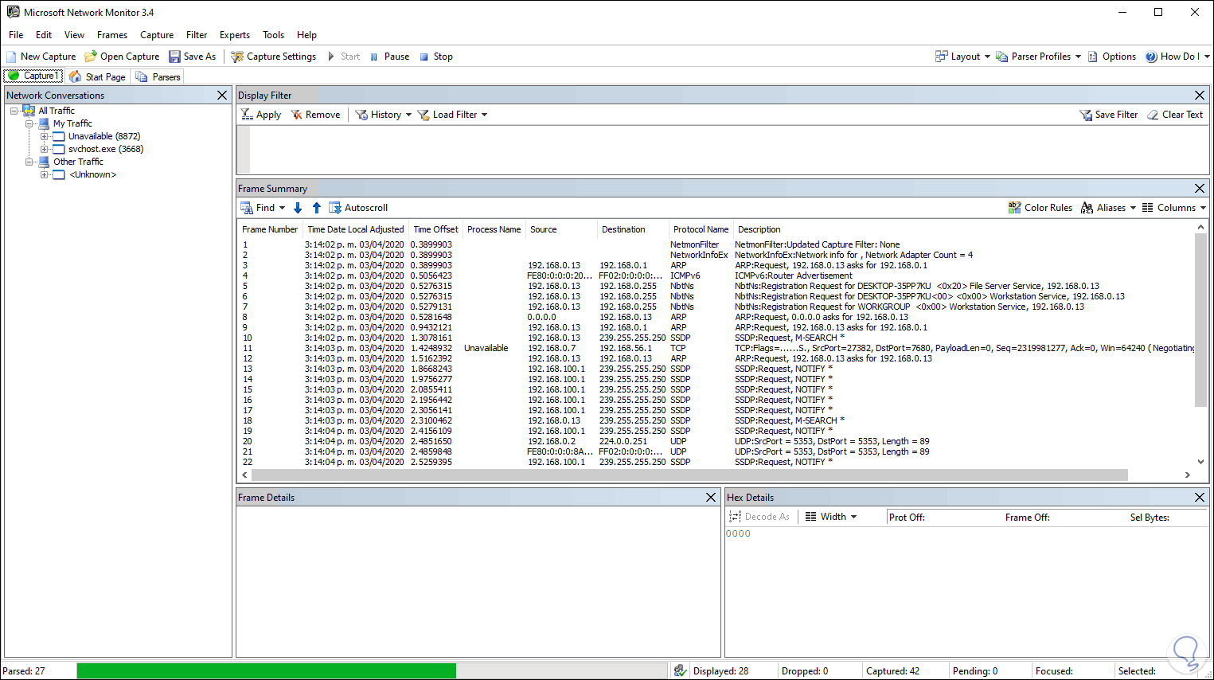Screen dimensions: 1214x680
Task: Expand the Unavailable (8872) node
Action: 45,136
